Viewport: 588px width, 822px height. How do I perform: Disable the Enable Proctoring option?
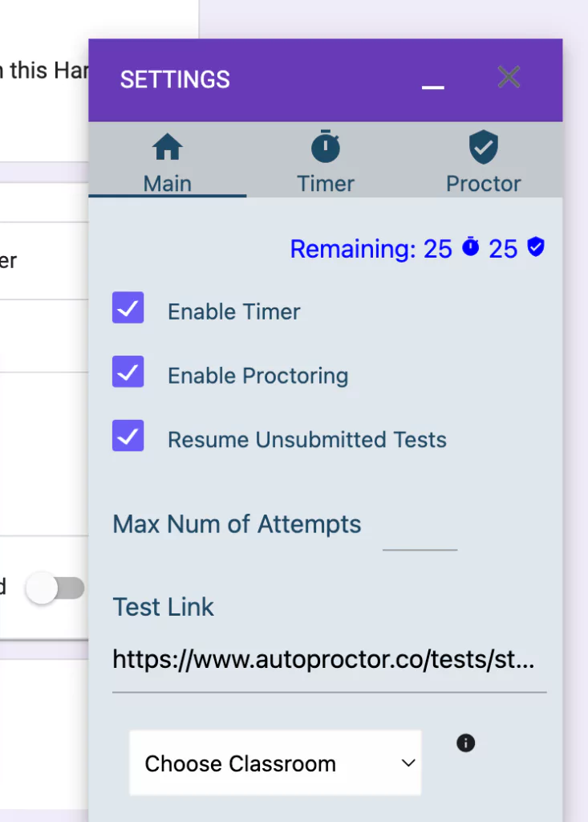point(128,372)
